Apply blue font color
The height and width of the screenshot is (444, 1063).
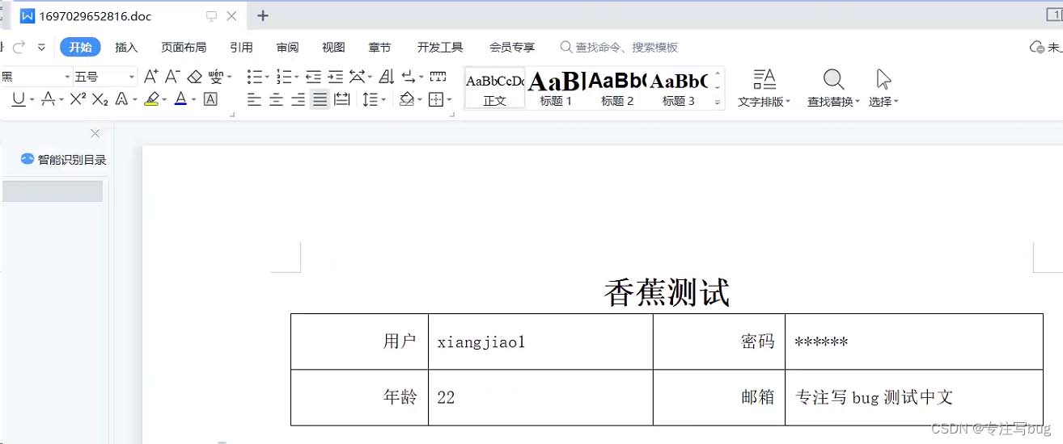point(180,99)
